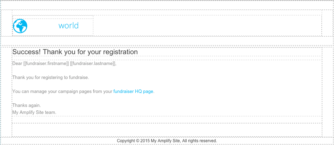This screenshot has width=334, height=145.
Task: Select the "world" logo text
Action: coord(68,26)
